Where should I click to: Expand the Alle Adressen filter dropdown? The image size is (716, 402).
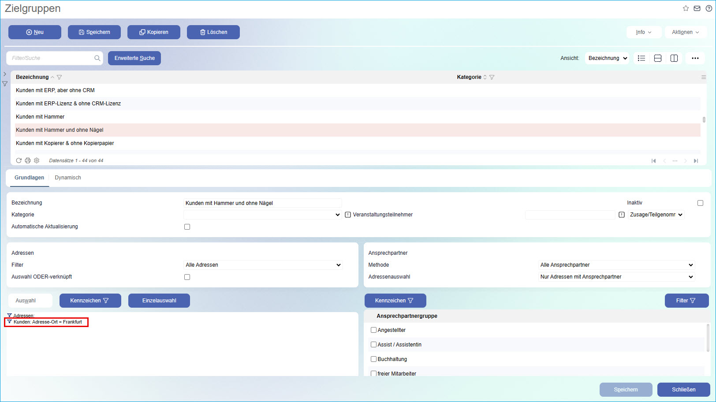[x=263, y=265]
